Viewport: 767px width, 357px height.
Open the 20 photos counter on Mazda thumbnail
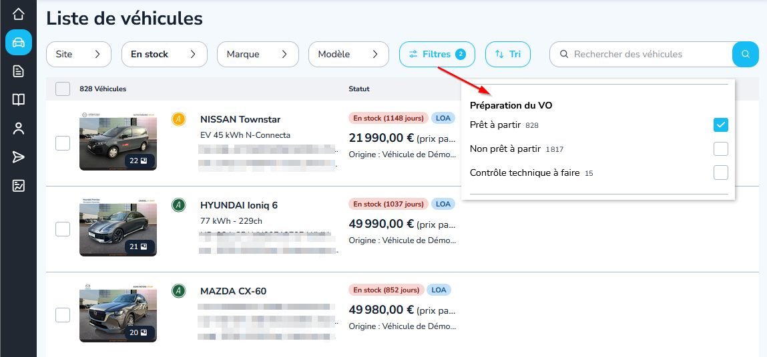point(140,332)
